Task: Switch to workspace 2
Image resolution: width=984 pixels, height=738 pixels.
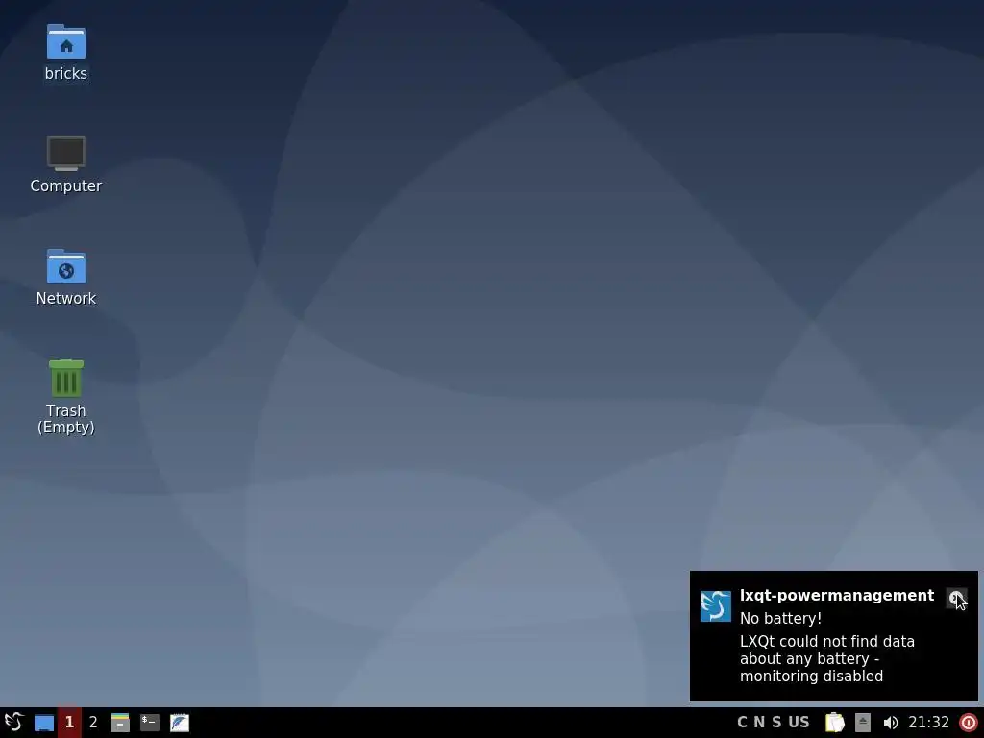Action: tap(93, 723)
